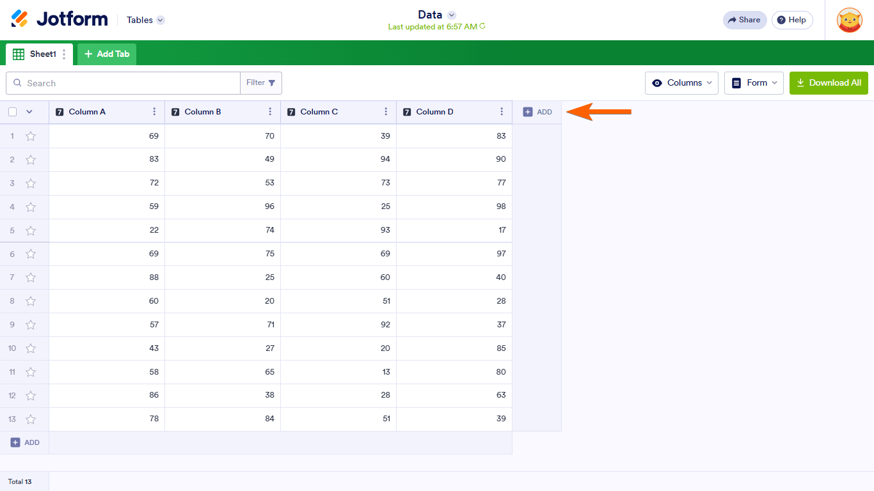
Task: Click the Jotform logo
Action: [x=60, y=19]
